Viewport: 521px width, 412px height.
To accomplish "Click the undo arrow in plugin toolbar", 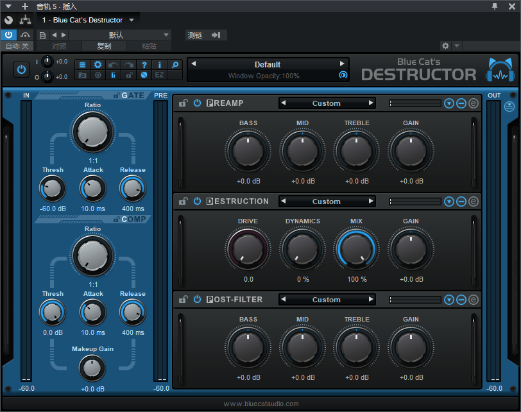I will click(x=113, y=65).
